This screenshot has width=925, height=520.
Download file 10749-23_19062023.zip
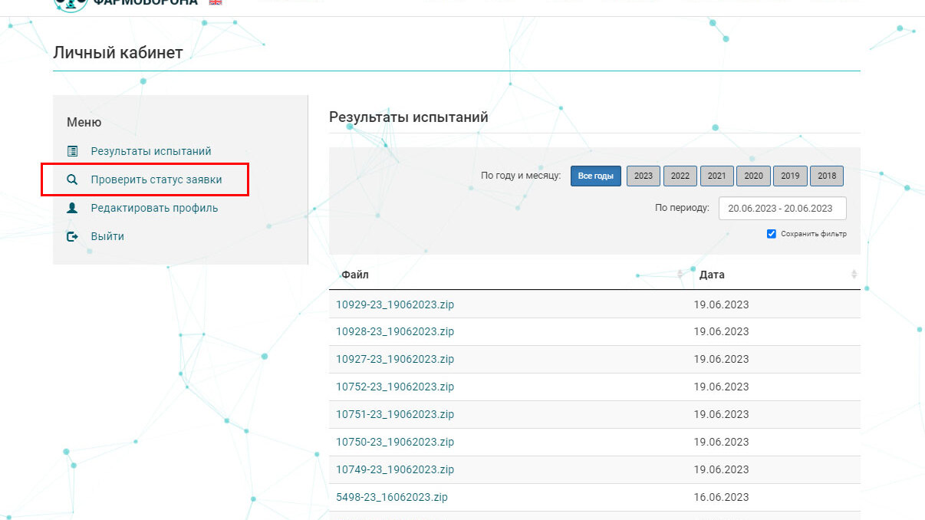coord(395,469)
